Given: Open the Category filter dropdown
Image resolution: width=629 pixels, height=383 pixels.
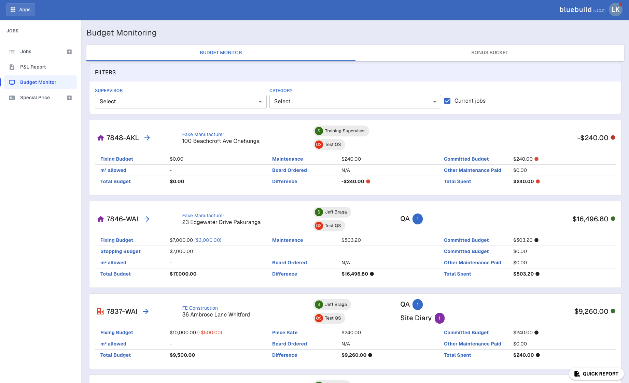Looking at the screenshot, I should click(x=355, y=102).
